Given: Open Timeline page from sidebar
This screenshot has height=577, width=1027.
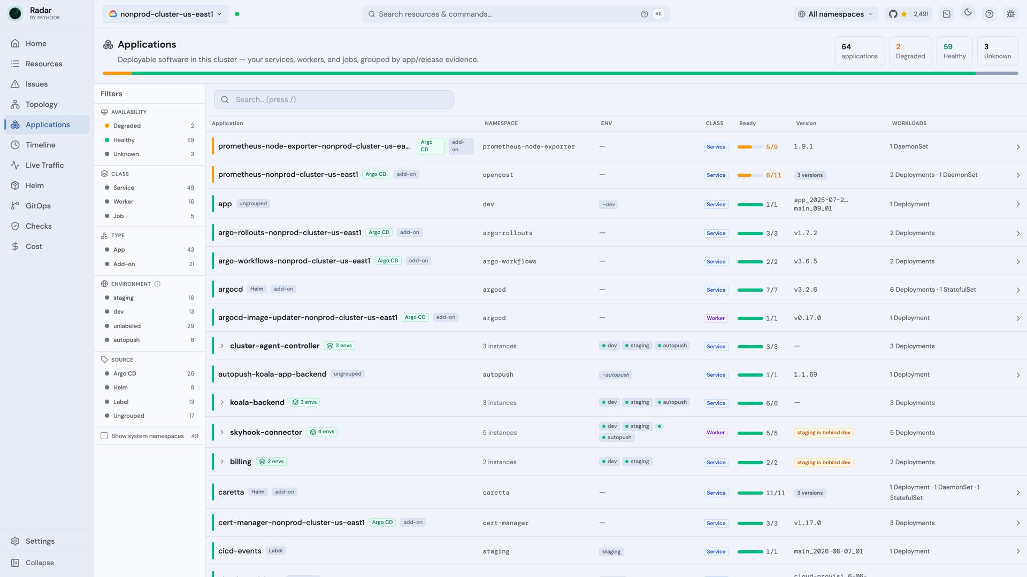Looking at the screenshot, I should tap(47, 145).
